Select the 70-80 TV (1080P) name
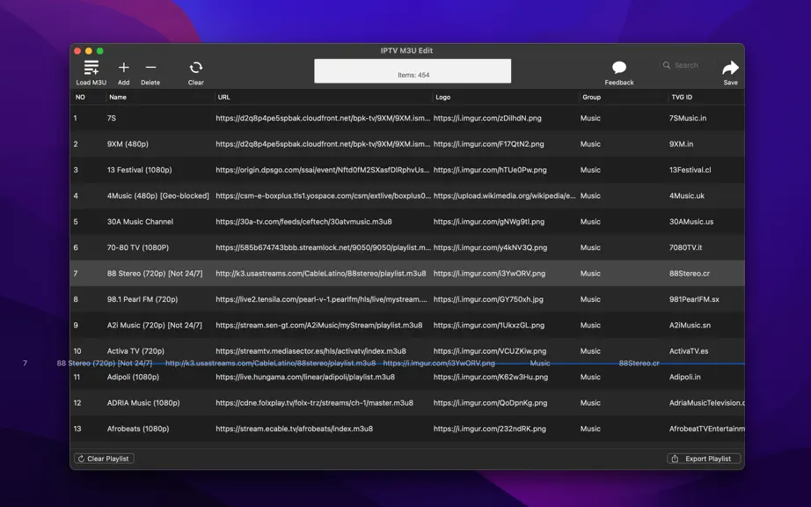Viewport: 811px width, 507px height. [x=137, y=247]
